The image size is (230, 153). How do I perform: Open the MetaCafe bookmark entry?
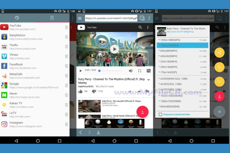35,76
